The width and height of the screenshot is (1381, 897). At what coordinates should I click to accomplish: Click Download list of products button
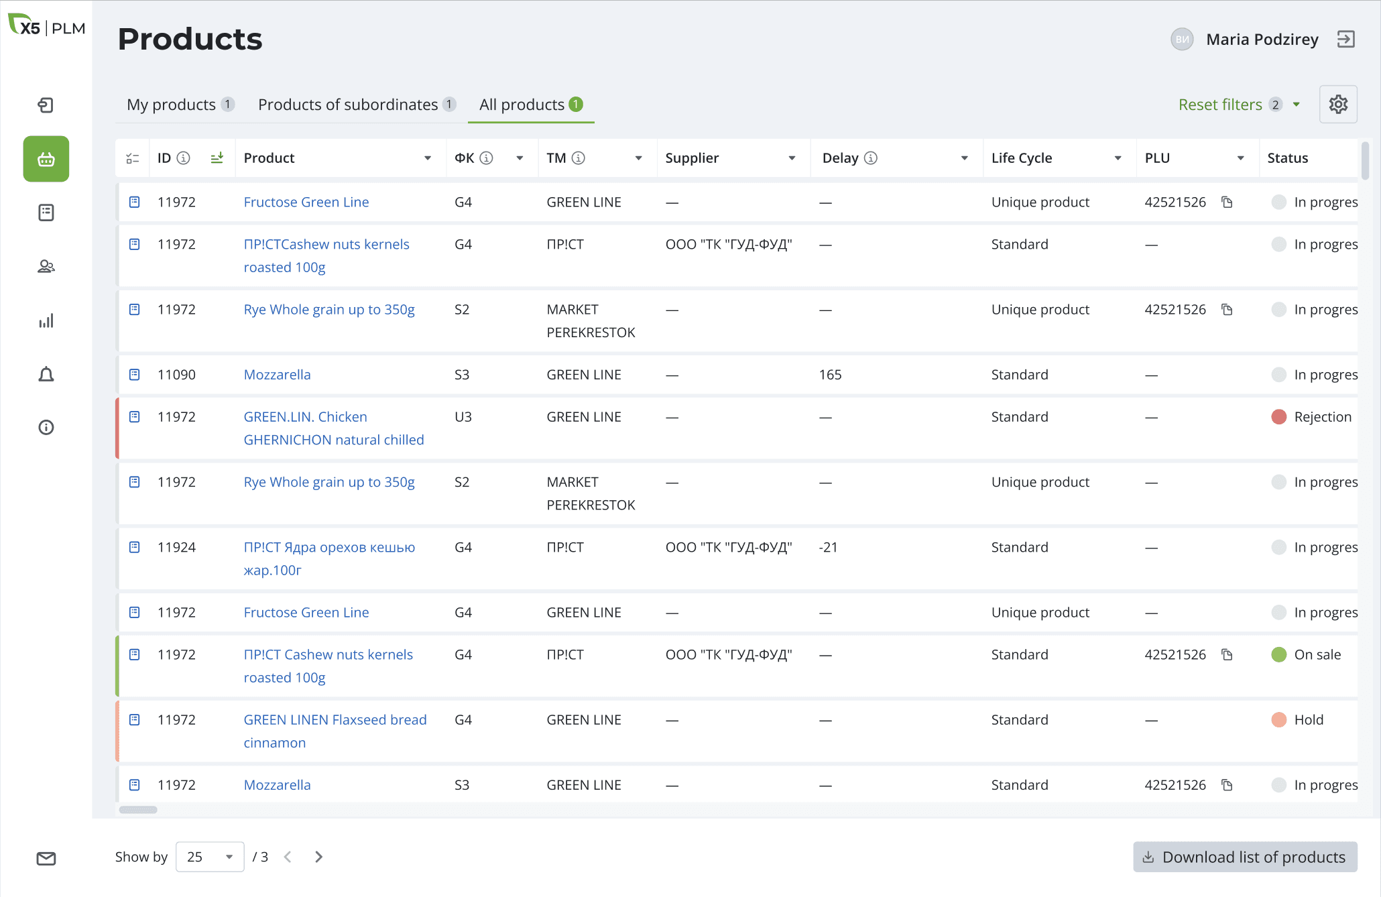click(1245, 857)
